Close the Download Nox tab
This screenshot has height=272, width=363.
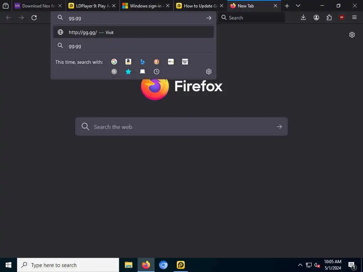pyautogui.click(x=60, y=6)
